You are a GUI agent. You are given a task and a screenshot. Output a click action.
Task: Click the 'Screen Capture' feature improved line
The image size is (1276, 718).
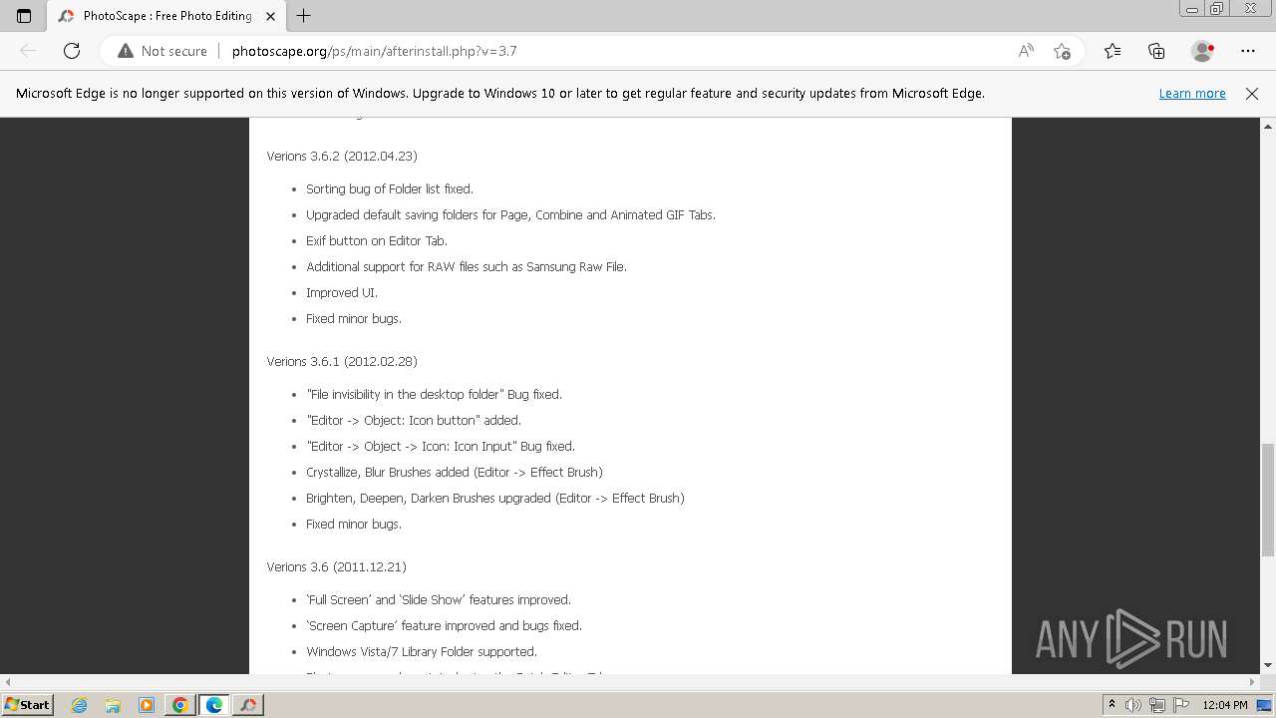444,625
